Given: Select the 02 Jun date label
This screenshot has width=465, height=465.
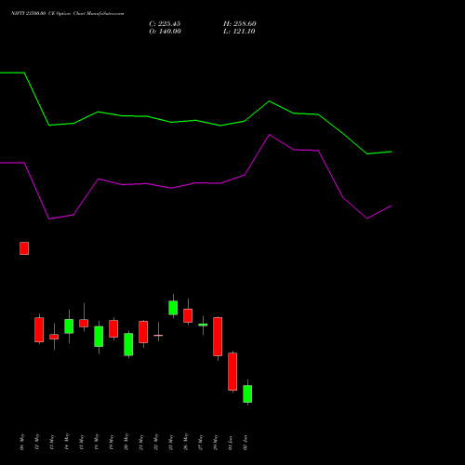Looking at the screenshot, I should [246, 443].
